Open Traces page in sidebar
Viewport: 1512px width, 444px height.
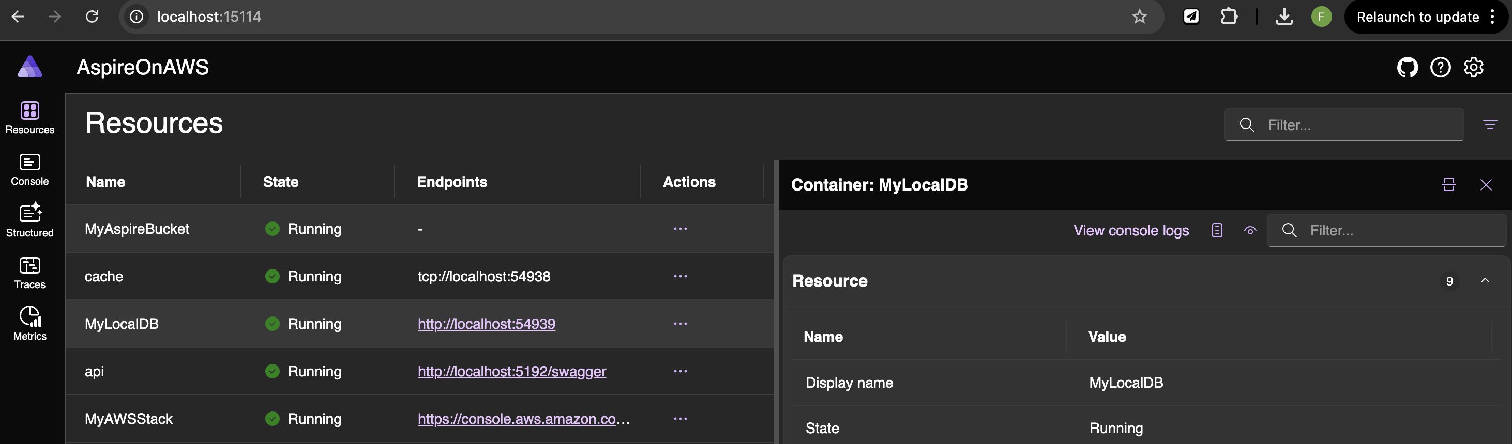(30, 273)
